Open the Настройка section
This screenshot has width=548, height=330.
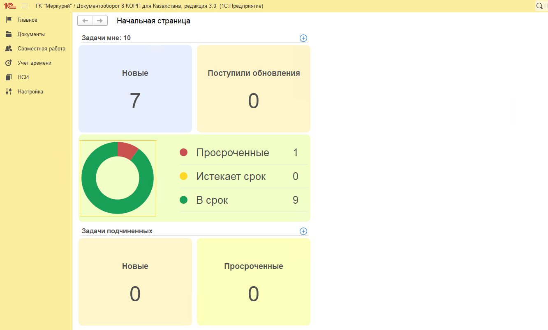[30, 92]
